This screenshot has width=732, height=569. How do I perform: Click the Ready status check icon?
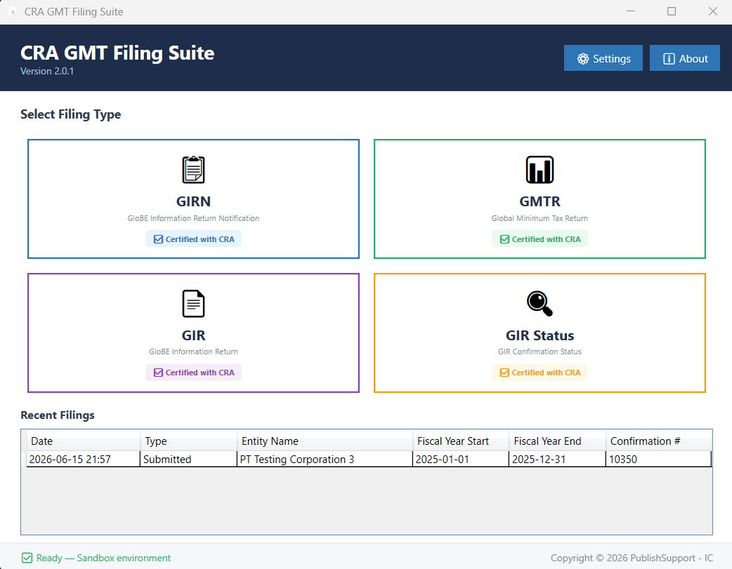pyautogui.click(x=27, y=558)
